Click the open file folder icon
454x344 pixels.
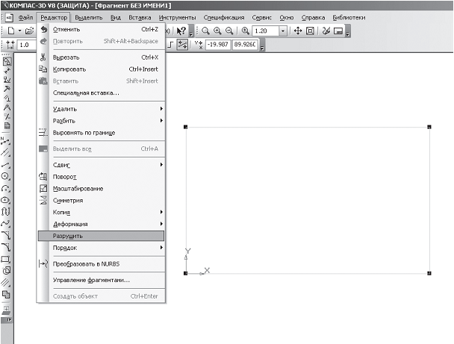(29, 31)
